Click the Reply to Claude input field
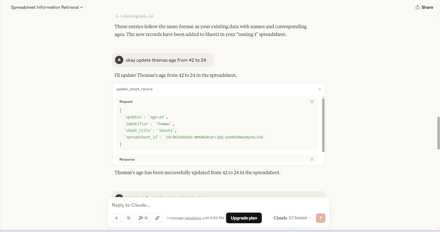The width and height of the screenshot is (440, 232). (x=218, y=205)
